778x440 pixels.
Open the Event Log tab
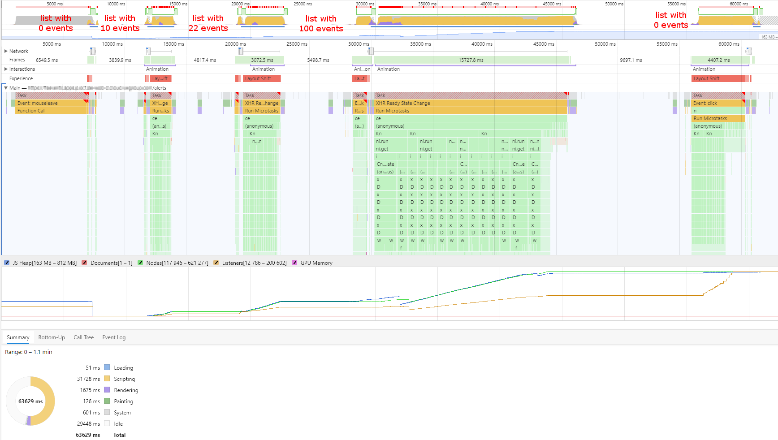coord(113,337)
